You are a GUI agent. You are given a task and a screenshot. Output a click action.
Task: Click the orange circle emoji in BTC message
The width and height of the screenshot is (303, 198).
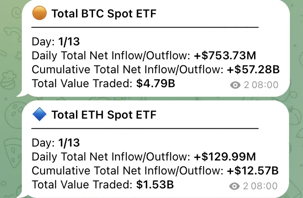coord(40,14)
